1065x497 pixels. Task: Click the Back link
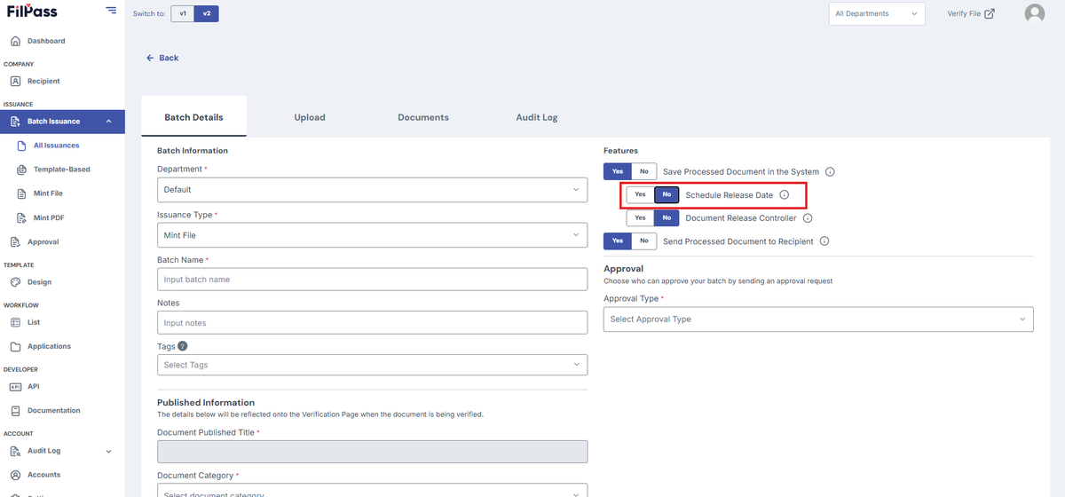(x=162, y=58)
